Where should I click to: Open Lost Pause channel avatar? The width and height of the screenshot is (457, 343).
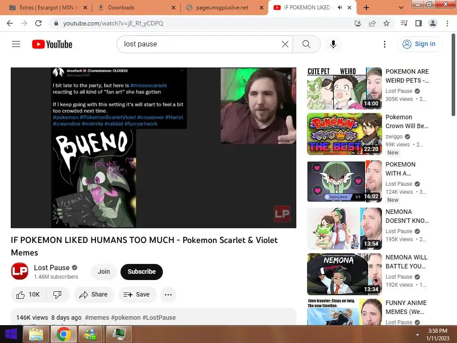click(x=20, y=271)
